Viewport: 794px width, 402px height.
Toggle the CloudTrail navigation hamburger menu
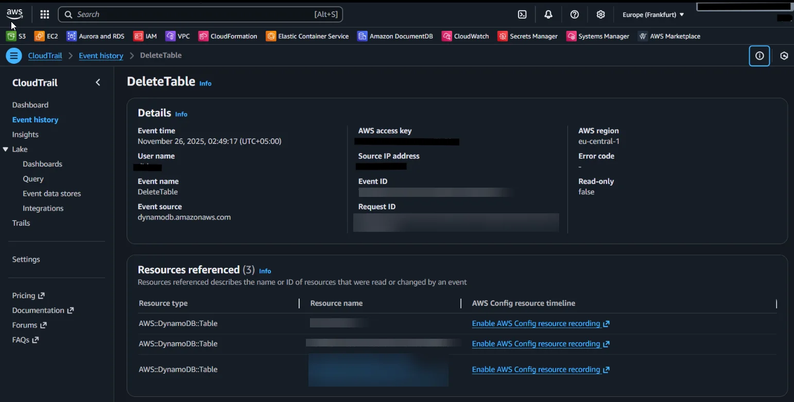point(13,56)
